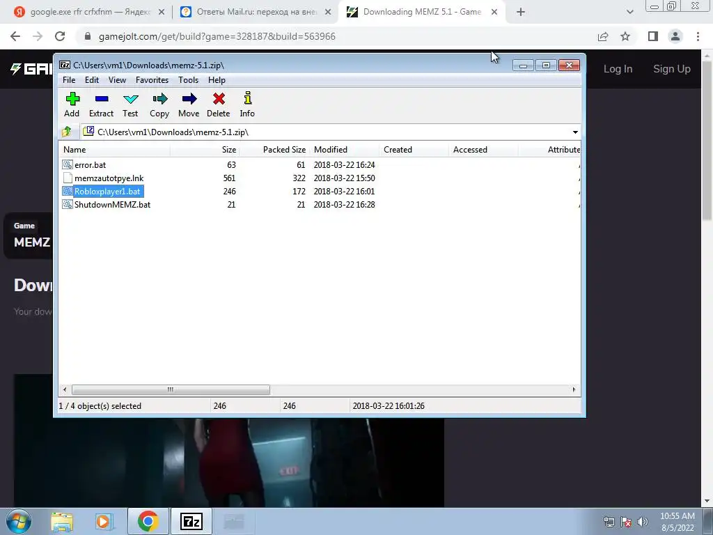Click the Chrome taskbar icon
The width and height of the screenshot is (713, 535).
(148, 521)
